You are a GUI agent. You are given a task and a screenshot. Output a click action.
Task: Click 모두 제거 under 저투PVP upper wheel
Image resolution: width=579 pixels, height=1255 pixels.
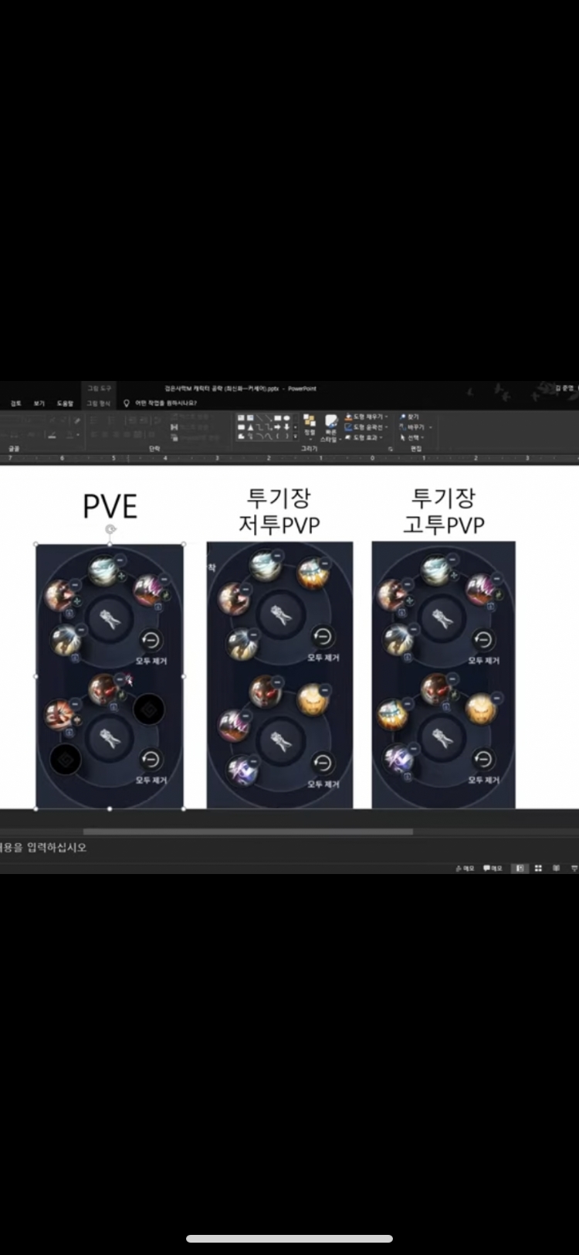click(323, 658)
